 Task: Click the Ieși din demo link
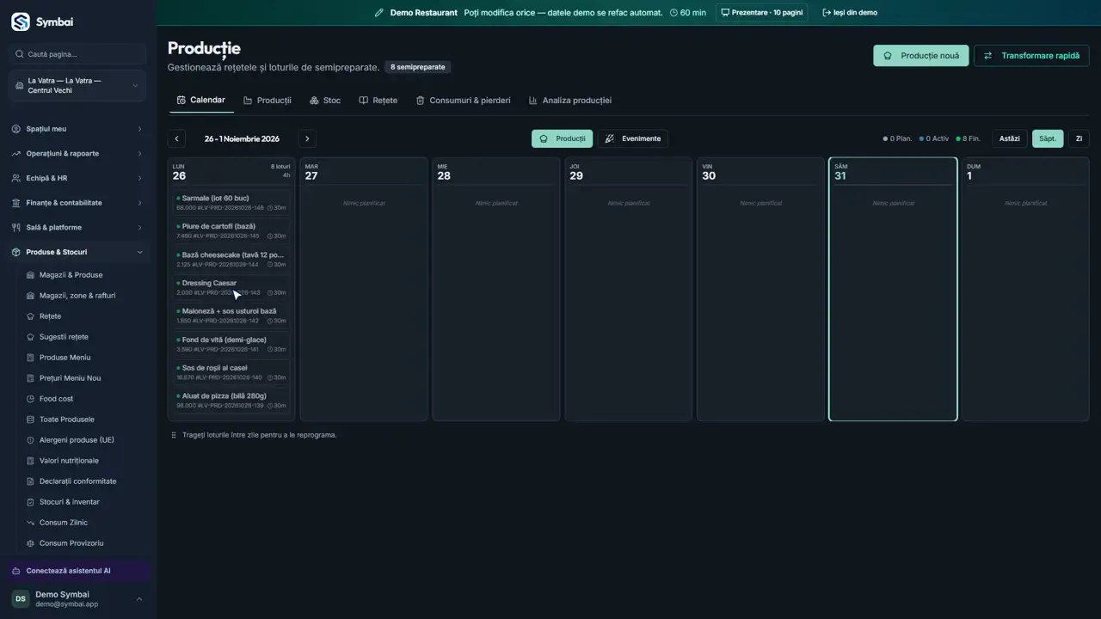point(850,13)
